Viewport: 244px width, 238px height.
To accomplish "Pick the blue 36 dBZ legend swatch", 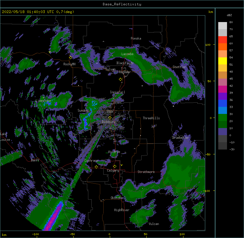I will pyautogui.click(x=222, y=103).
